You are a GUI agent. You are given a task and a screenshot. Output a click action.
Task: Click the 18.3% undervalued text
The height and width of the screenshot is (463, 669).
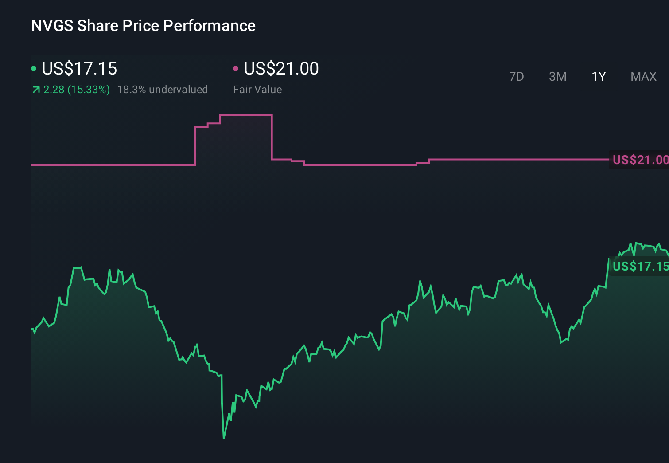(x=162, y=90)
